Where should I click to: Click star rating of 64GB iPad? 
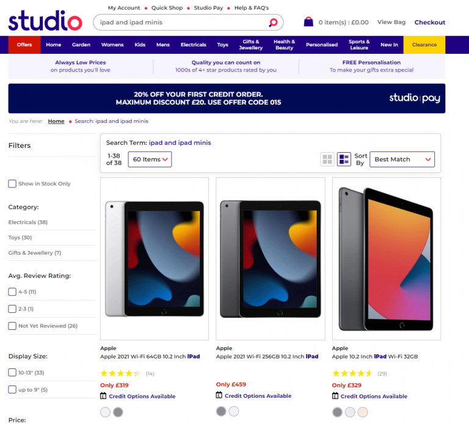click(x=120, y=373)
